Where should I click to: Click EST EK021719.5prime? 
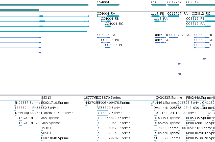[42, 105]
